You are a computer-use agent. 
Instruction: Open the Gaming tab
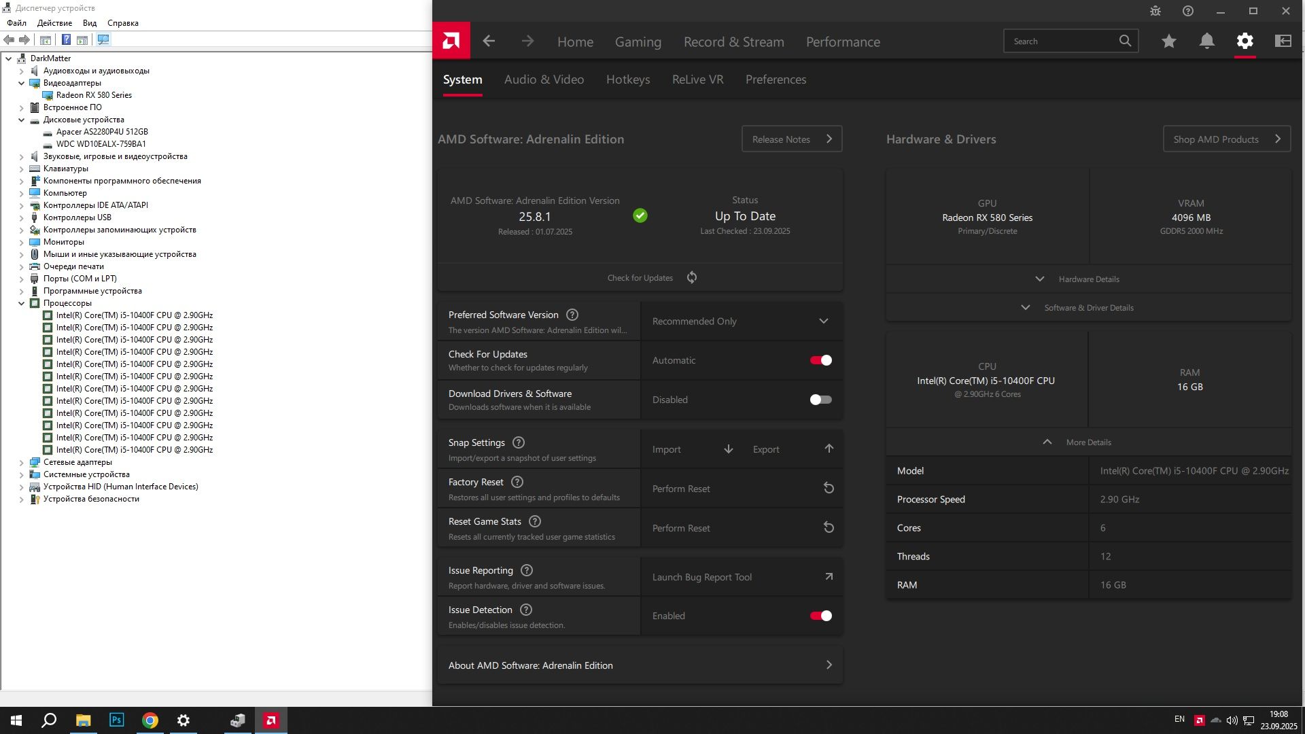pyautogui.click(x=638, y=41)
